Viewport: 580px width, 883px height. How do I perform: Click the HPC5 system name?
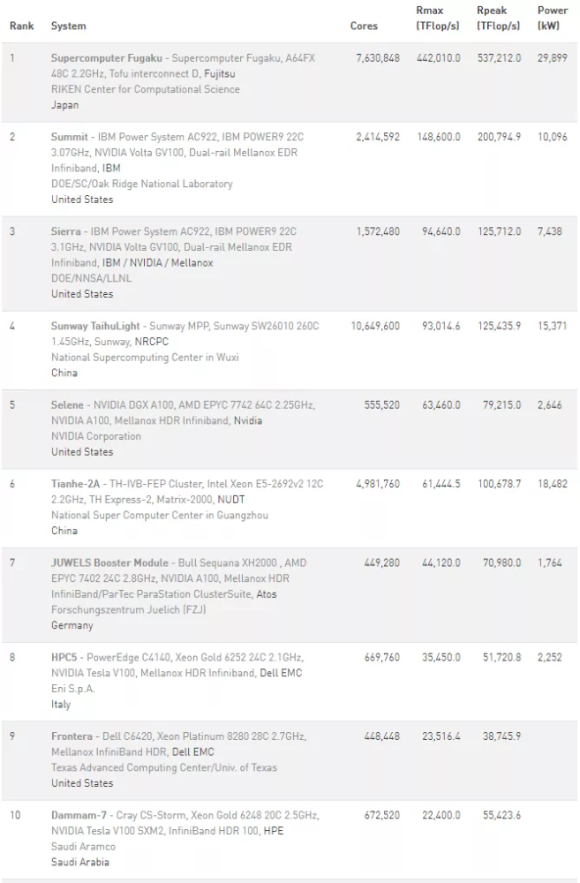coord(64,657)
